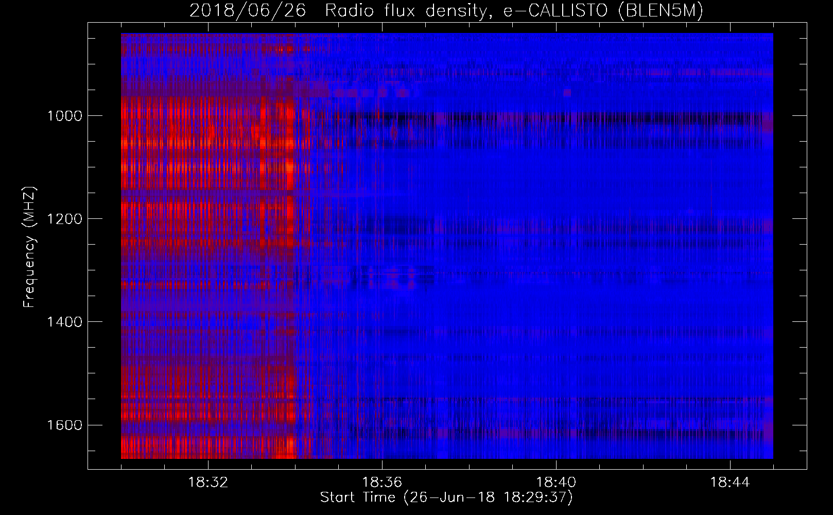This screenshot has height=515, width=833.
Task: Click the '18:32' time axis label
Action: coord(208,483)
